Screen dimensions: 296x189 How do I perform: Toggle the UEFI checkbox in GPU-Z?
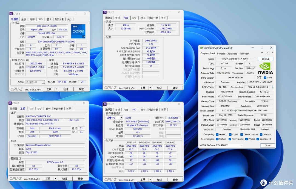click(265, 78)
